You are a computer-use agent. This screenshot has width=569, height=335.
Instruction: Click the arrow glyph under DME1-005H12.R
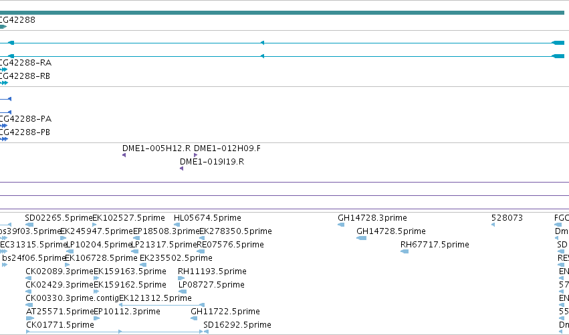click(124, 155)
